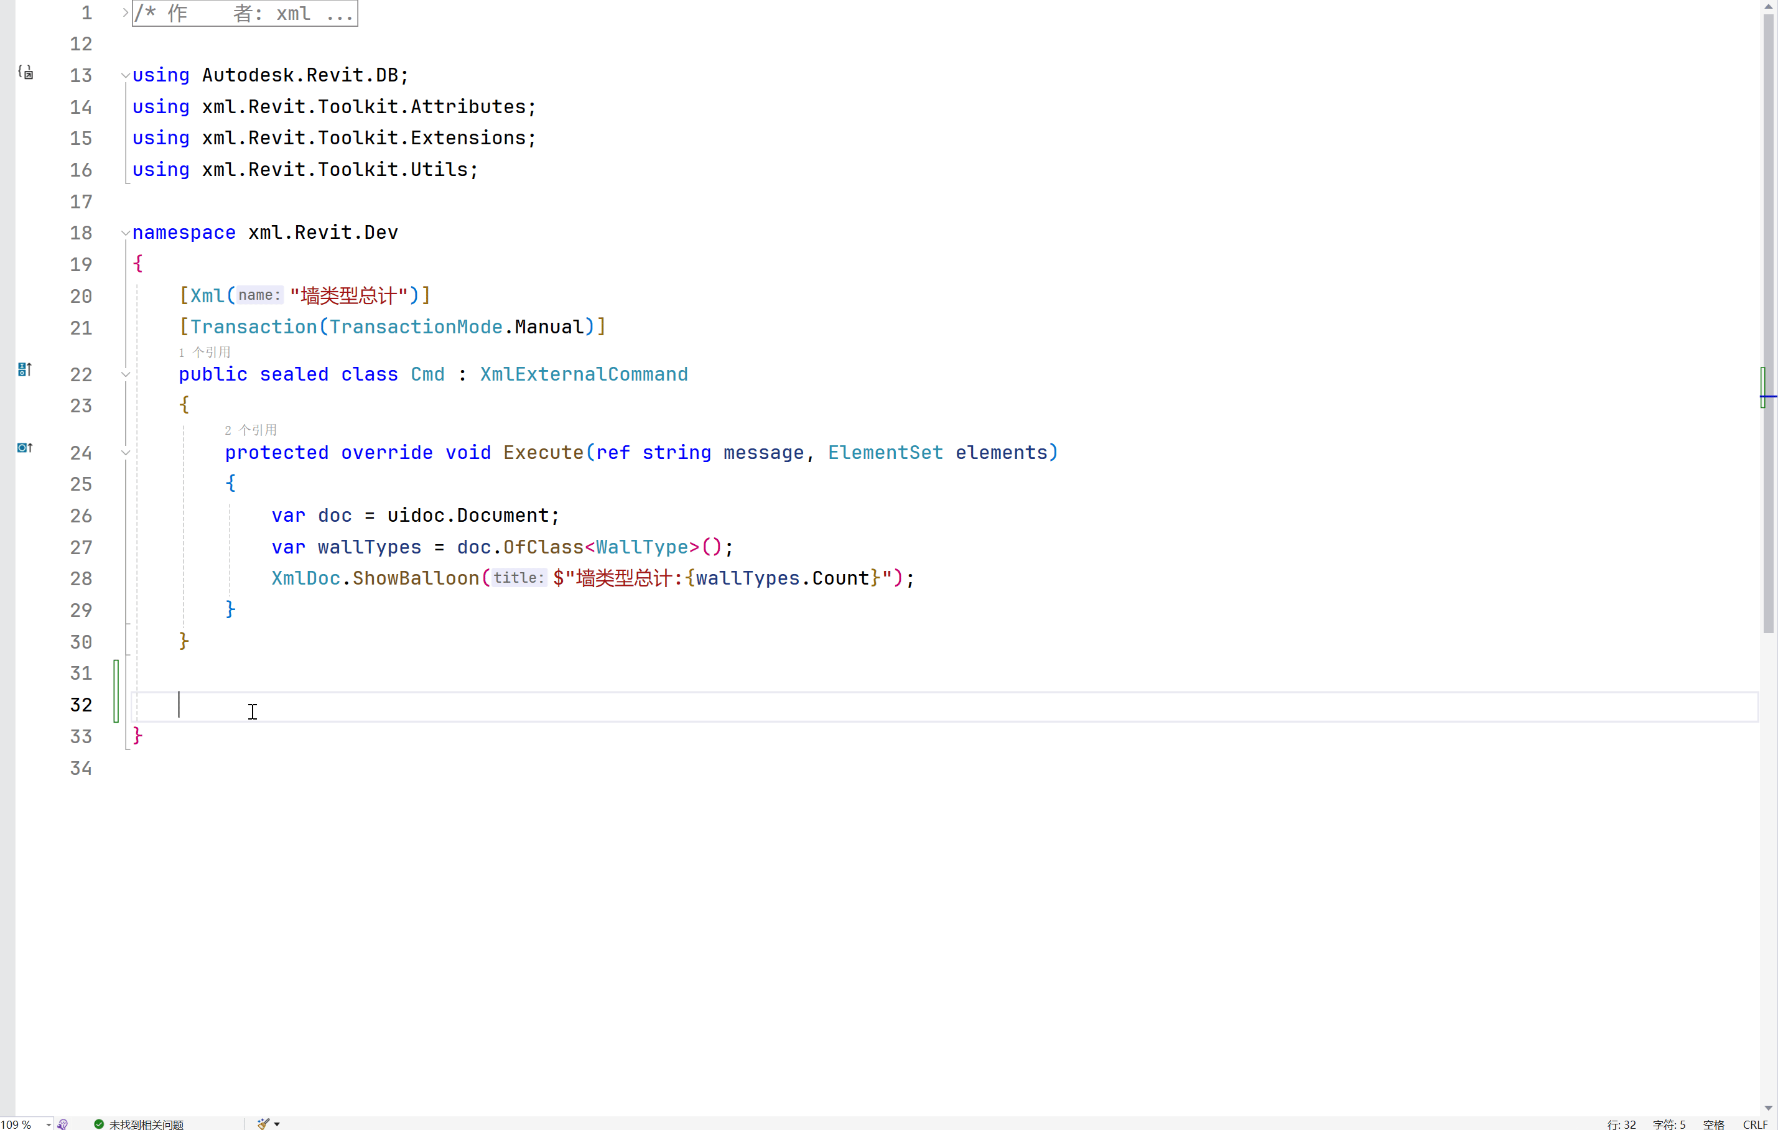1778x1130 pixels.
Task: Click the override indicator icon beside line 24
Action: [24, 448]
